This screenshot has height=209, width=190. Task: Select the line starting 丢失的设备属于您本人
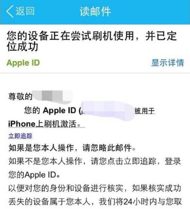point(95,202)
